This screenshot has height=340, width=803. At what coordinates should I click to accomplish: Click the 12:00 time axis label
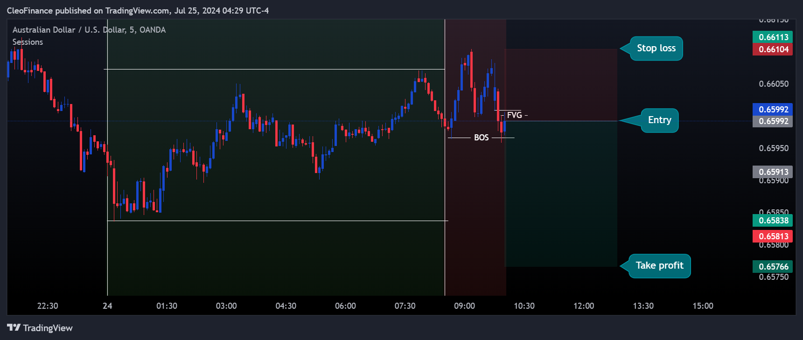pos(584,306)
